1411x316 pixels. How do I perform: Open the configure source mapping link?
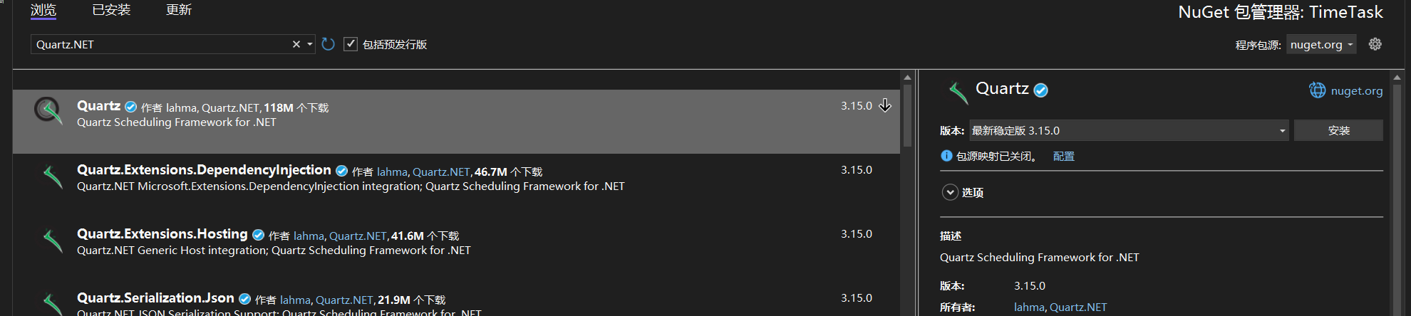(1064, 157)
